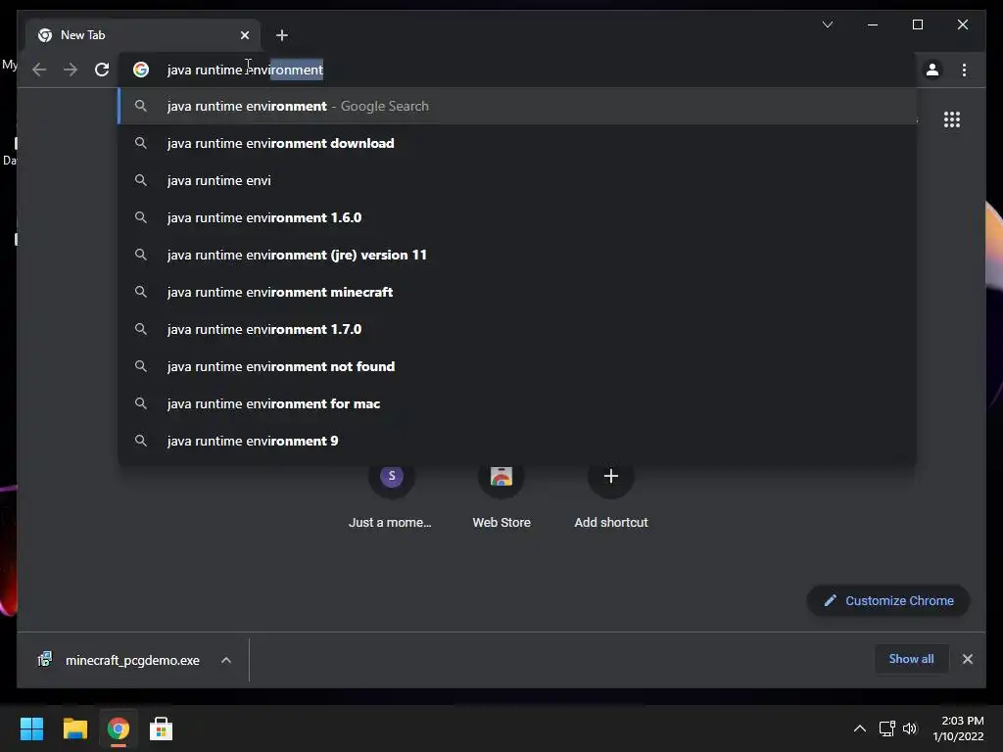Click the Chrome icon in the taskbar
Image resolution: width=1003 pixels, height=752 pixels.
coord(118,728)
